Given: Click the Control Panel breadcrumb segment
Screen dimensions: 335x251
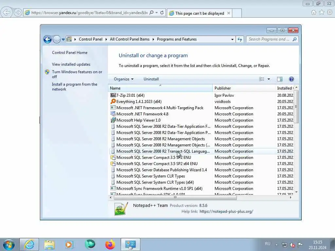Looking at the screenshot, I should pyautogui.click(x=91, y=39).
